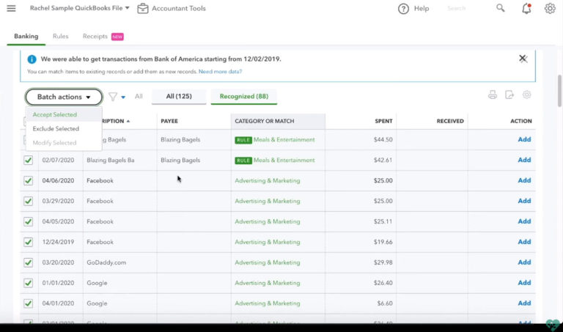Open table settings gear icon
Viewport: 563px width, 332px height.
[x=526, y=95]
